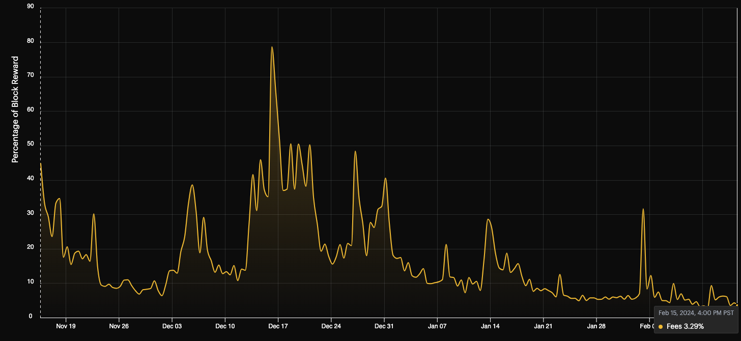The width and height of the screenshot is (741, 341).
Task: Click the '40' y-axis label
Action: [30, 178]
